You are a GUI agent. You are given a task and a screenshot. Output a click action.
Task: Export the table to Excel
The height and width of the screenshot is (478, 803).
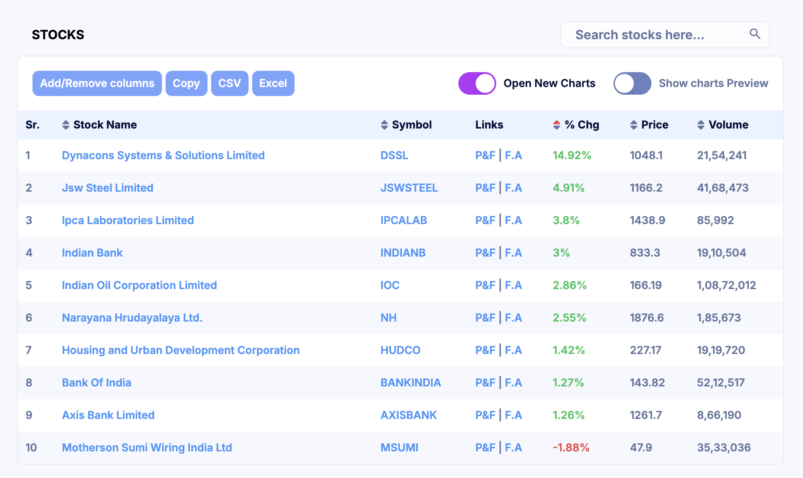273,83
